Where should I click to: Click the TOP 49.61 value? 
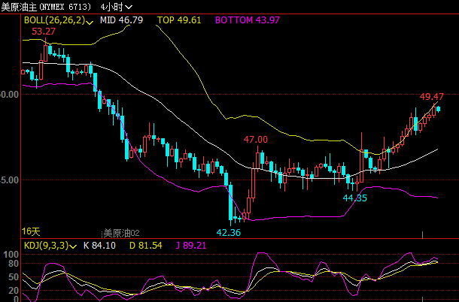tap(179, 20)
